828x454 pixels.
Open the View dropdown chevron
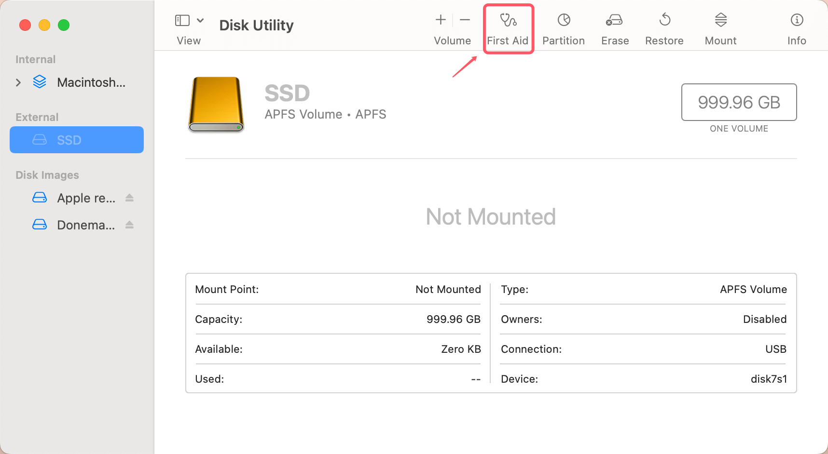(x=200, y=20)
